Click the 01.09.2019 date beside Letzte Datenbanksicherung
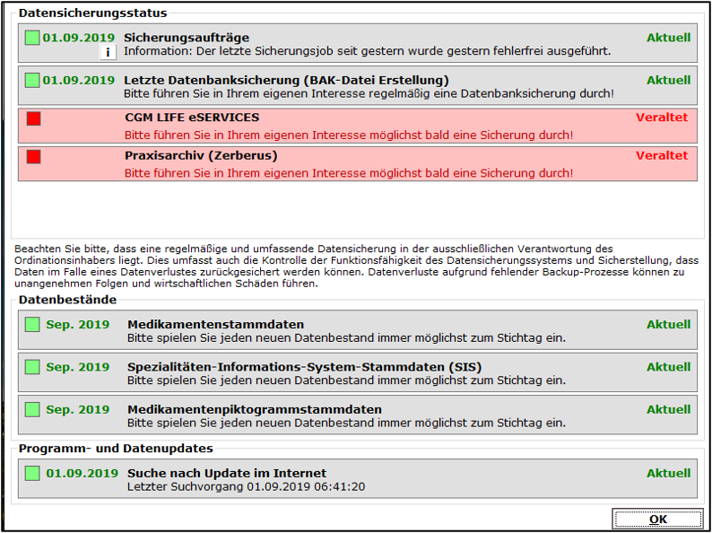 [x=79, y=81]
